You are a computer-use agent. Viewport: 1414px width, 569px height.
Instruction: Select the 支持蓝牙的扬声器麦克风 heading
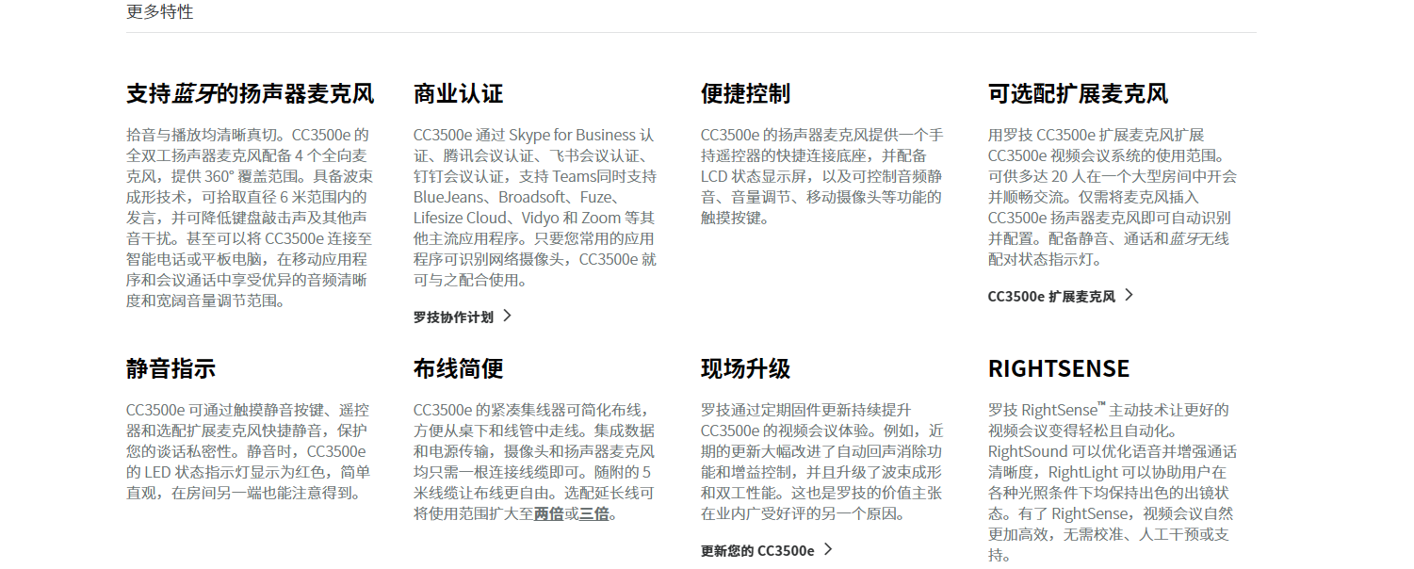pyautogui.click(x=251, y=93)
